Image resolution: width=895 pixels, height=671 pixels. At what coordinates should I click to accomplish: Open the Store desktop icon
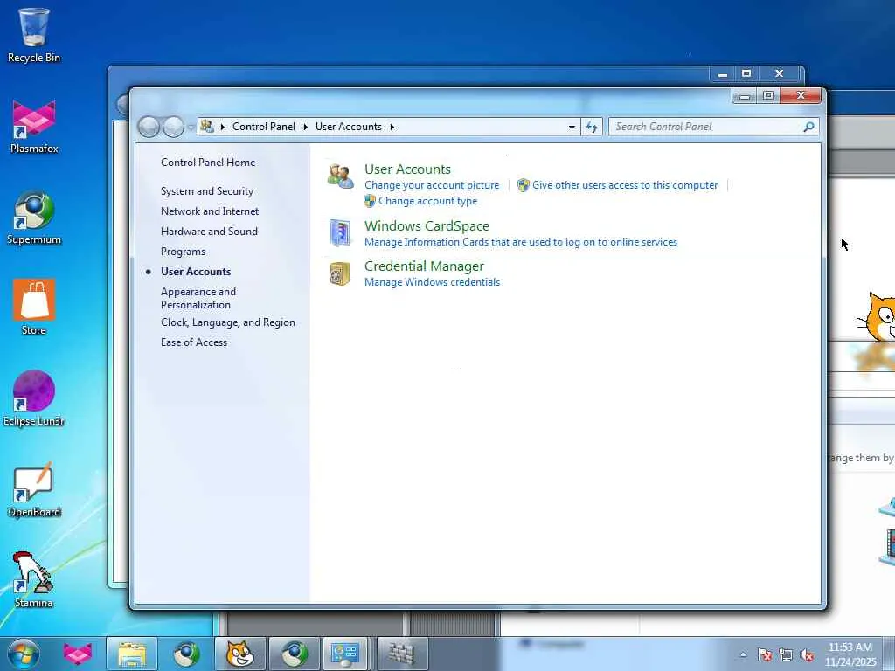[34, 307]
